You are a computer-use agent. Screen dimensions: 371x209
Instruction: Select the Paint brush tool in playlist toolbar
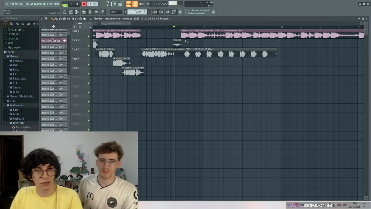tap(56, 19)
